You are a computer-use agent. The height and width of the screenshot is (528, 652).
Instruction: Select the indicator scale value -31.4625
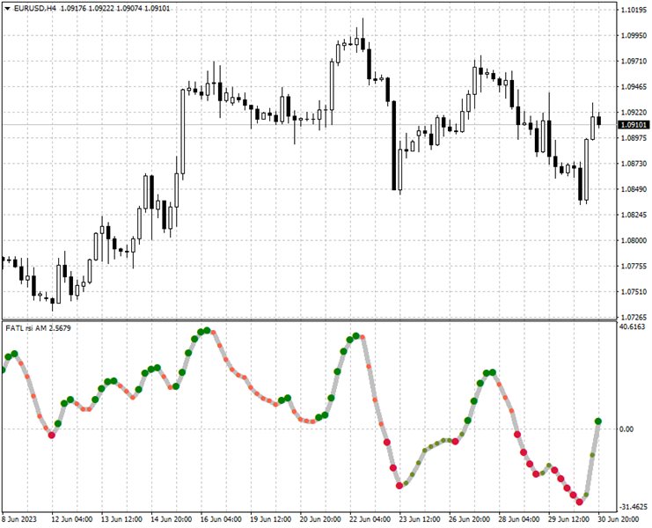click(634, 507)
